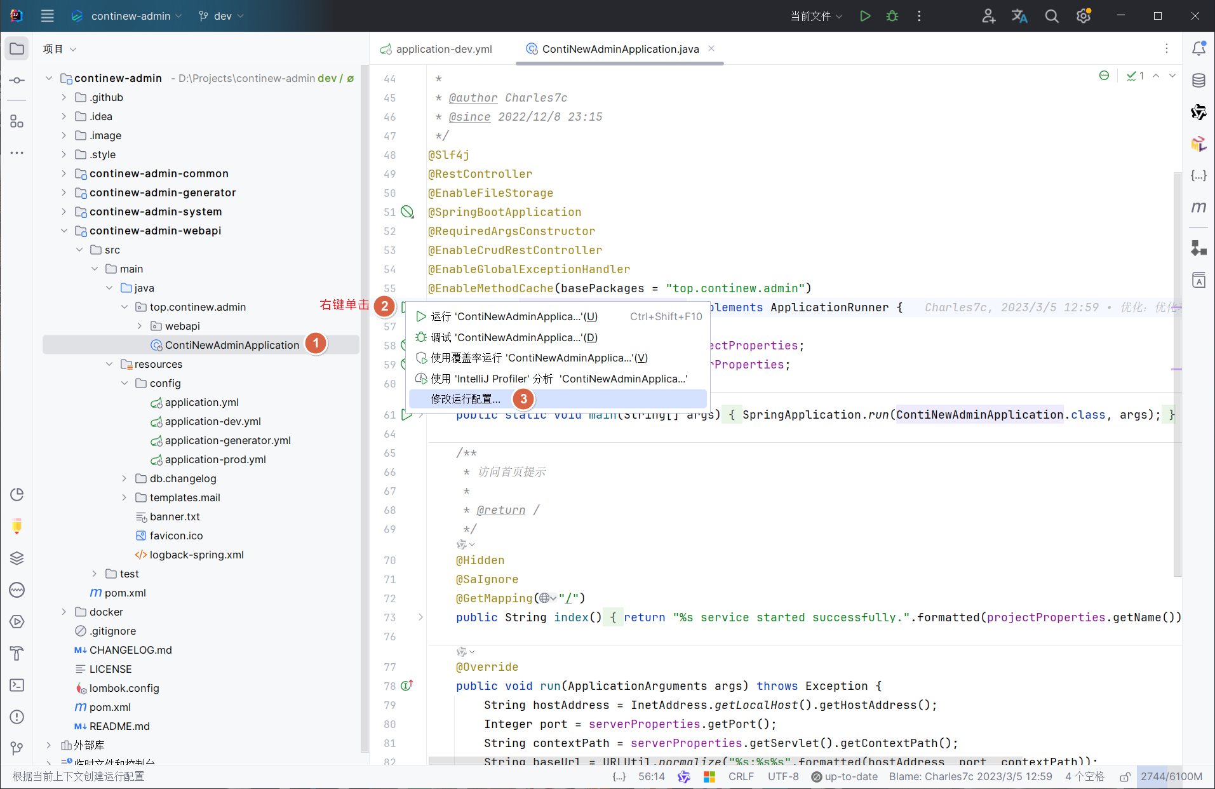
Task: Open the dev branch dropdown
Action: (221, 16)
